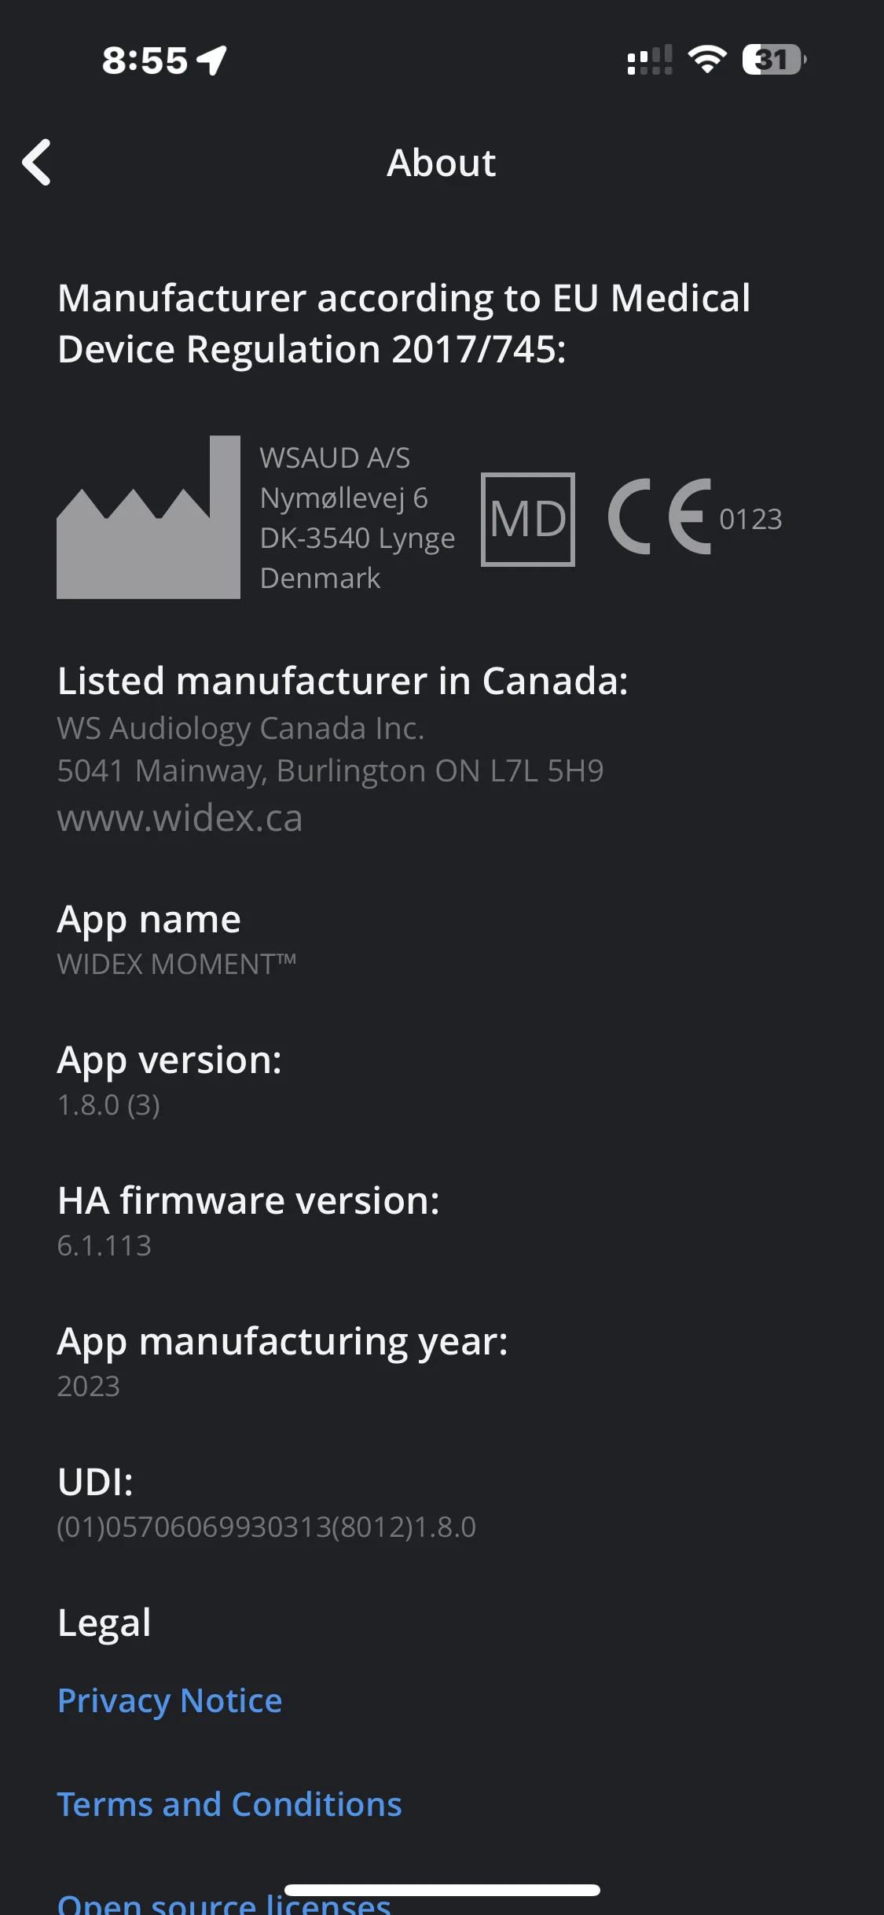
Task: Open the Privacy Notice link
Action: tap(170, 1700)
